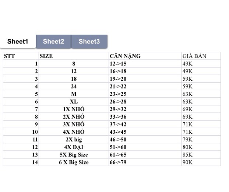Click row number 14 in STT column
The image size is (229, 192).
coord(21,162)
